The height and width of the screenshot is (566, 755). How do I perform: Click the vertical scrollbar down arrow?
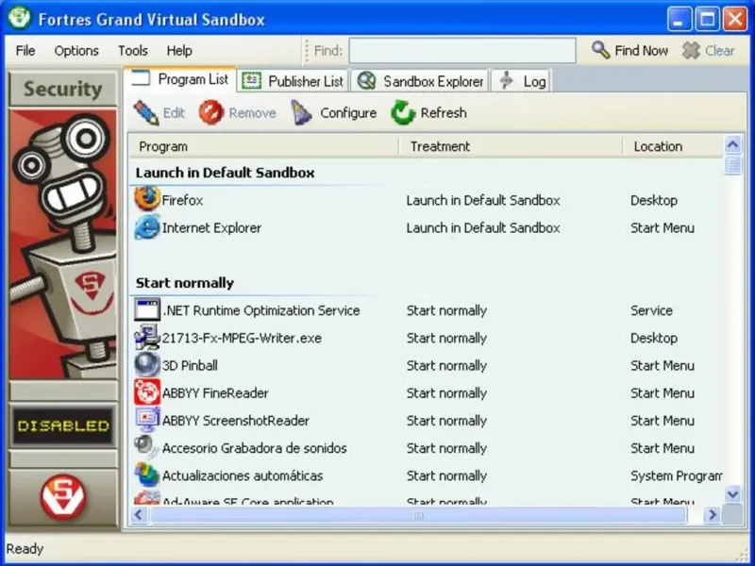[733, 493]
